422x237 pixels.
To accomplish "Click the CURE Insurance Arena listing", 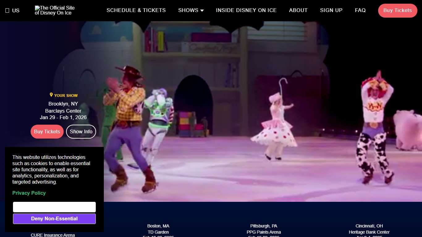I will pos(53,235).
